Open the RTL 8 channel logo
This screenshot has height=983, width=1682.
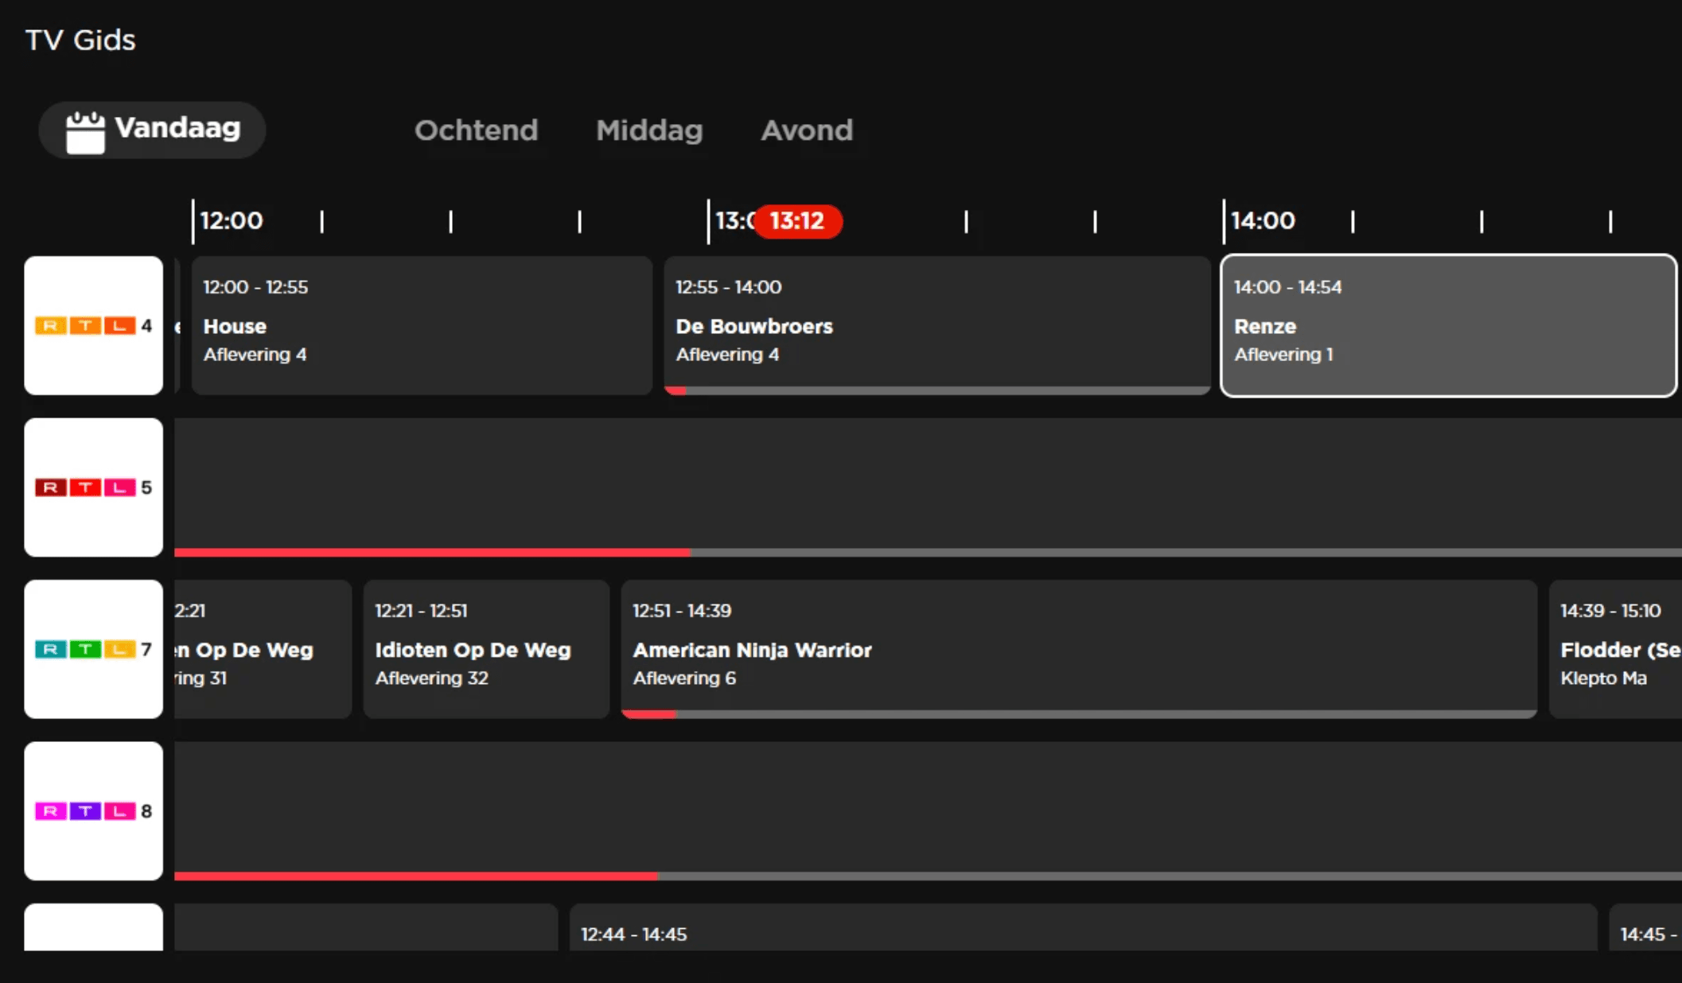click(x=93, y=810)
